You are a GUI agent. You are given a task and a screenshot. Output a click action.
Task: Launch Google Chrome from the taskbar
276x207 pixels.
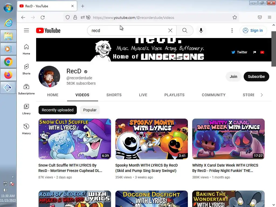click(8, 62)
